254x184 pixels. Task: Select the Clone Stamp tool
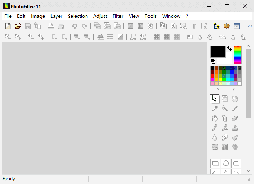coord(235,128)
